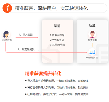Click the 裂变营销 label
109x102 pixels.
[93, 40]
